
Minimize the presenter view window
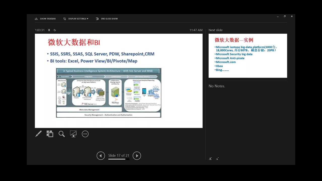tap(278, 16)
